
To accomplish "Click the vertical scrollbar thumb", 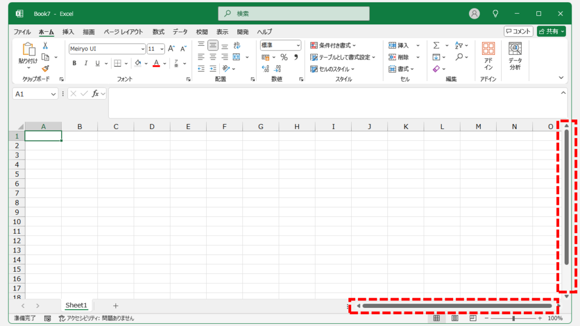I will [566, 198].
